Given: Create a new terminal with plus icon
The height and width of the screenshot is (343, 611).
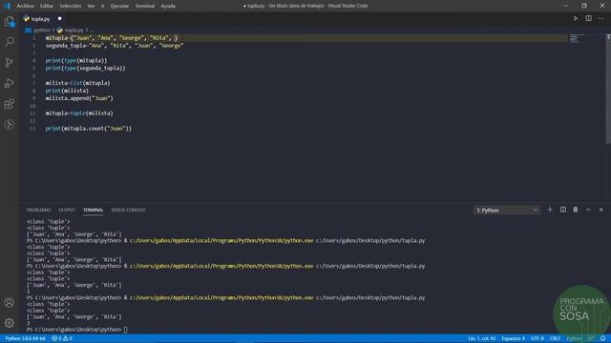Looking at the screenshot, I should click(550, 210).
